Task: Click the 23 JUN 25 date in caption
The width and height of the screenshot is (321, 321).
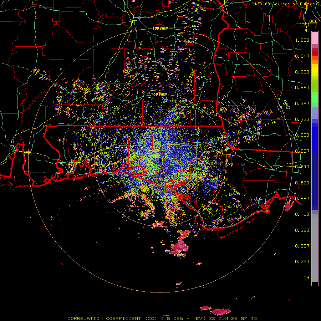Action: 223,319
